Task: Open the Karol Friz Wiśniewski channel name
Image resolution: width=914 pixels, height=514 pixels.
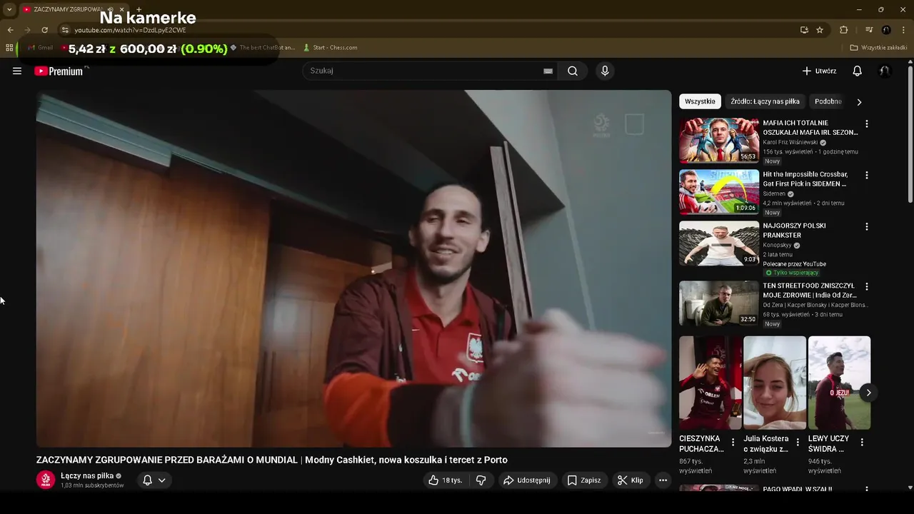Action: tap(790, 142)
